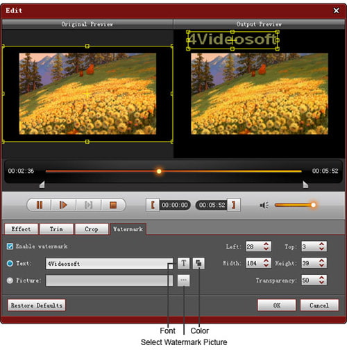Stop the video playback
Screen dimensions: 347x352
(113, 205)
